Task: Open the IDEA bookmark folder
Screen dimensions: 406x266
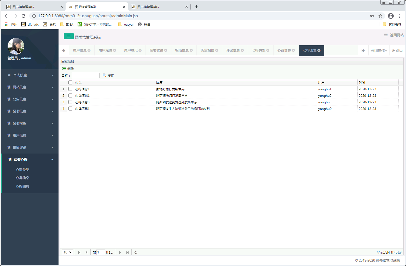Action: point(67,24)
